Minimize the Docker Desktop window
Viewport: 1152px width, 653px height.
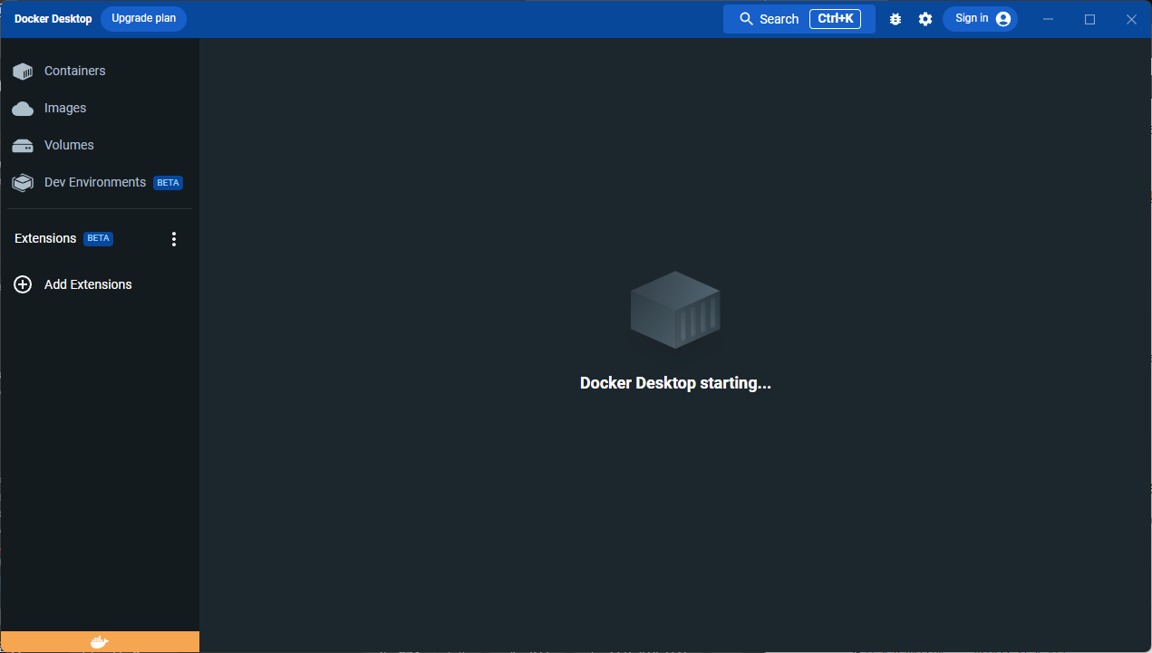[x=1049, y=19]
